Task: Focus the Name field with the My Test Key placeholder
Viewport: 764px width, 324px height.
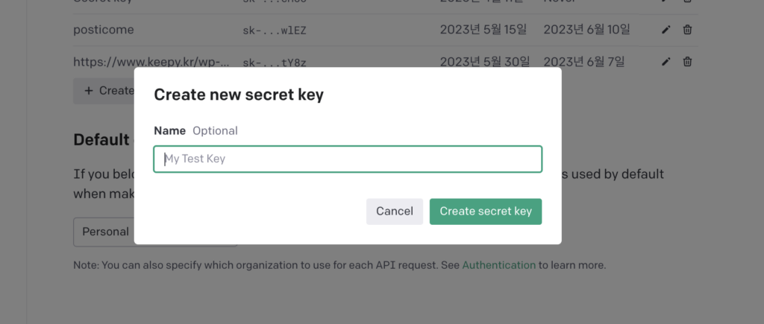Action: click(348, 159)
